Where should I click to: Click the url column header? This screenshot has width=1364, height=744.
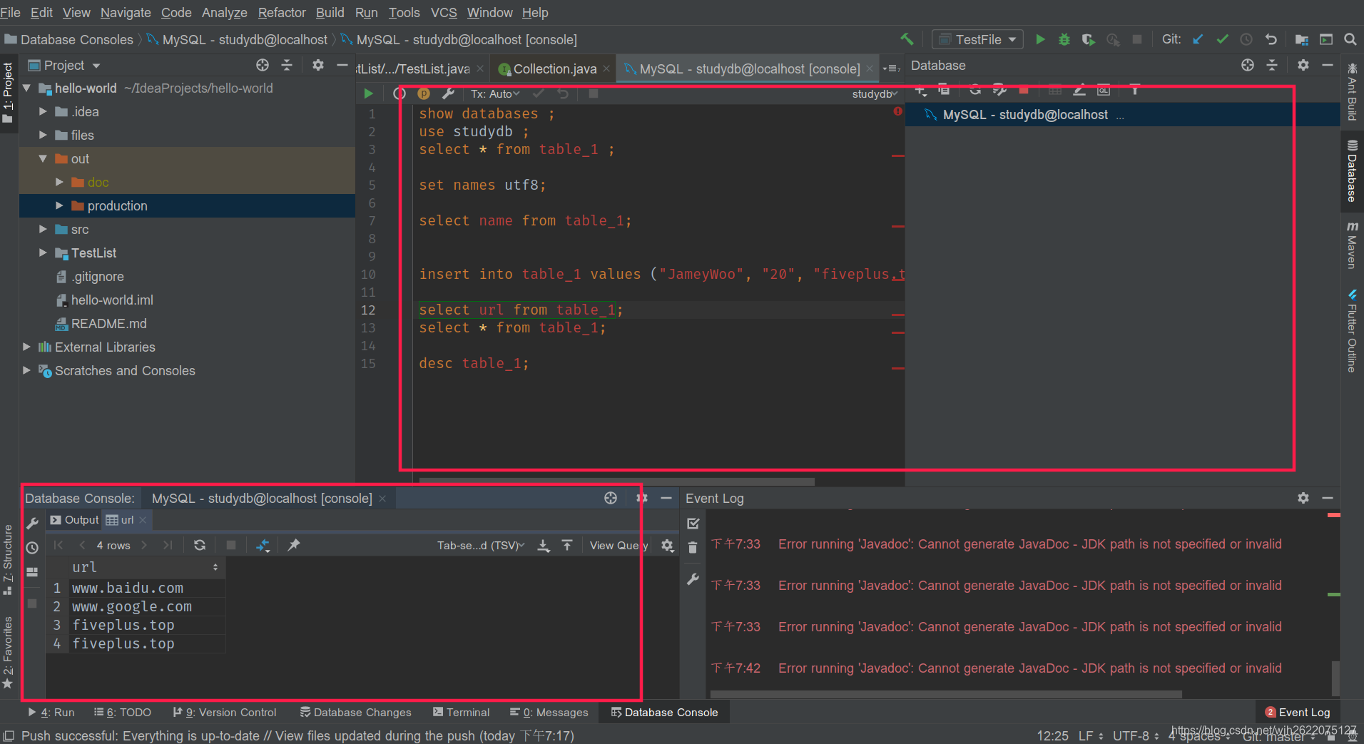pos(146,567)
